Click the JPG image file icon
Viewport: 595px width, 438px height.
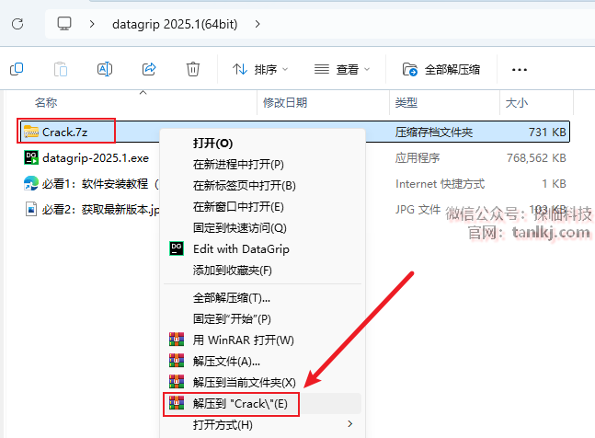click(x=31, y=209)
